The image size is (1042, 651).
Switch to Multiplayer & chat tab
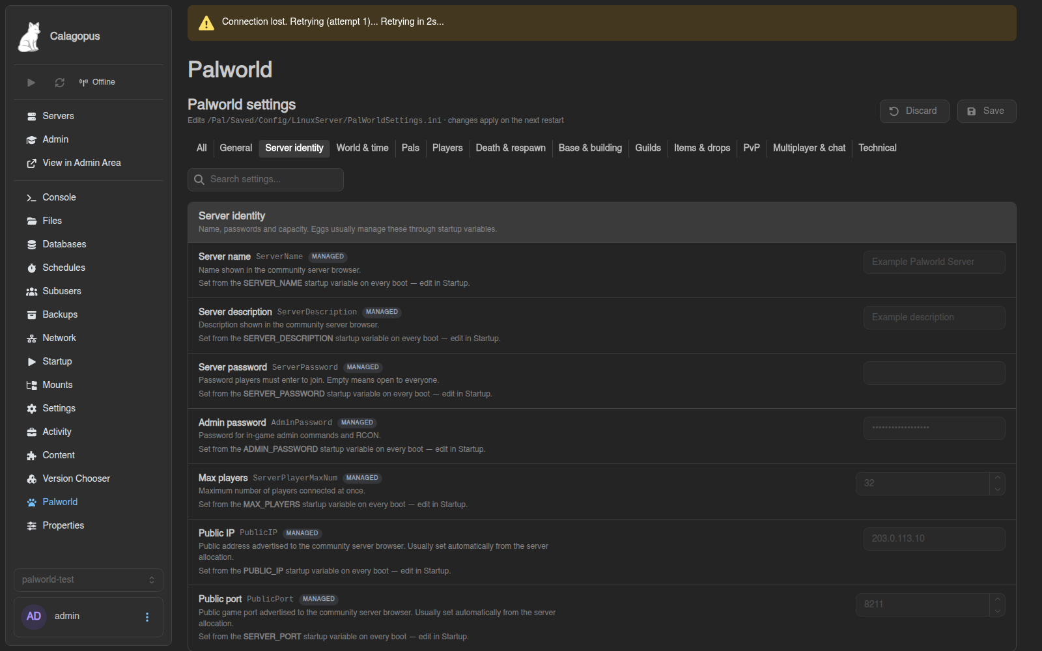809,148
